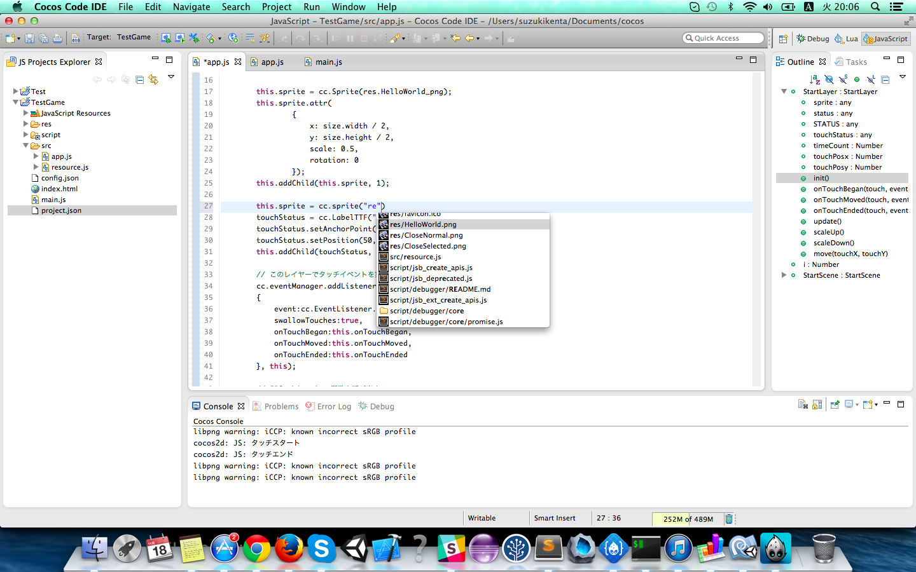Image resolution: width=916 pixels, height=572 pixels.
Task: Open the Chrome icon in the Dock
Action: (256, 548)
